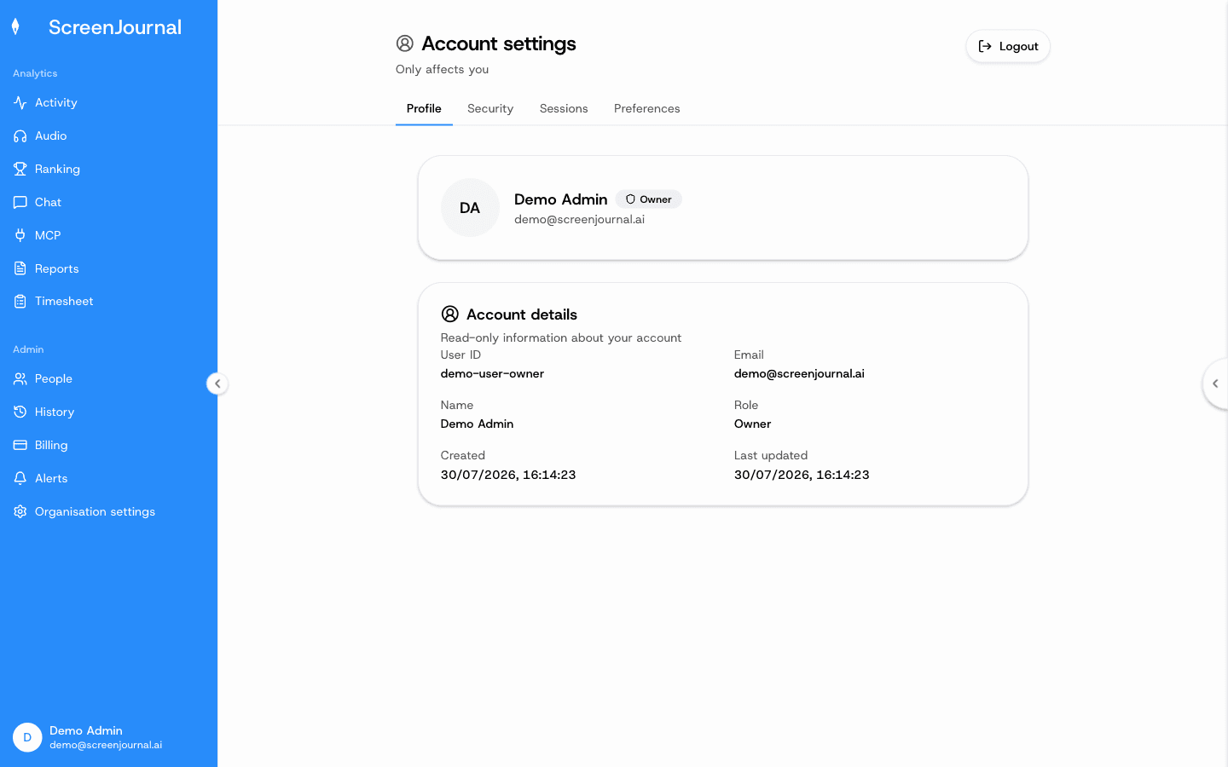
Task: Click the Logout button label
Action: coord(1019,46)
